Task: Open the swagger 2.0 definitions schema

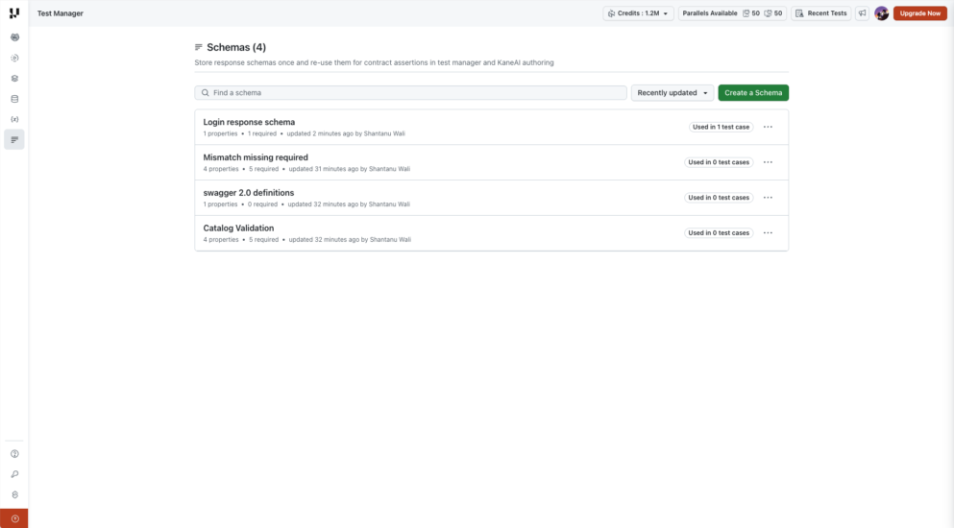Action: click(248, 192)
